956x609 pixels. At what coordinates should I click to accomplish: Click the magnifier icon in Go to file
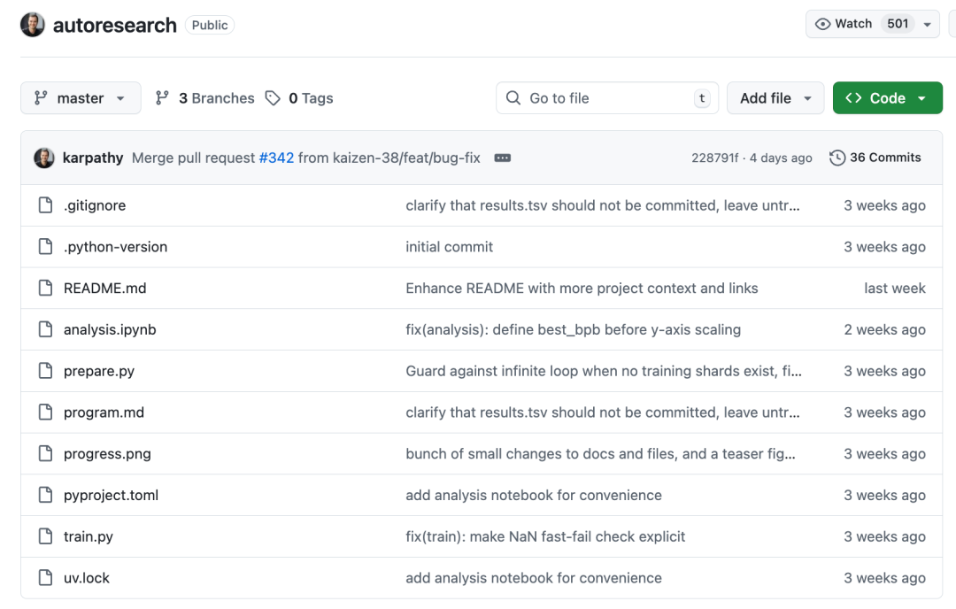pos(513,98)
